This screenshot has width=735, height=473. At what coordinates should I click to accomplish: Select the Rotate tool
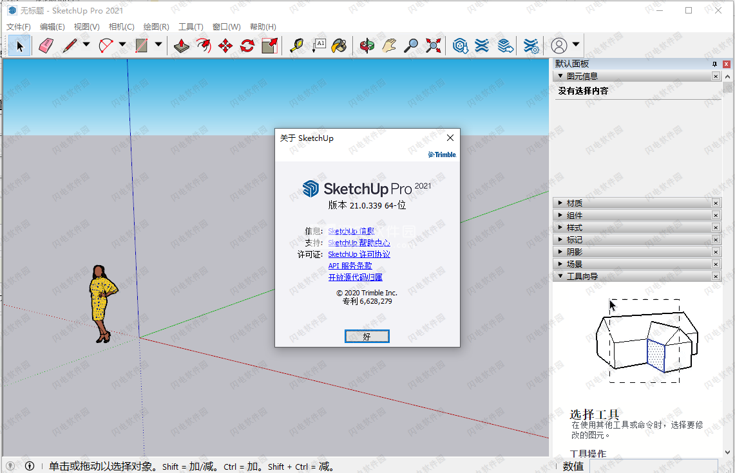(247, 46)
